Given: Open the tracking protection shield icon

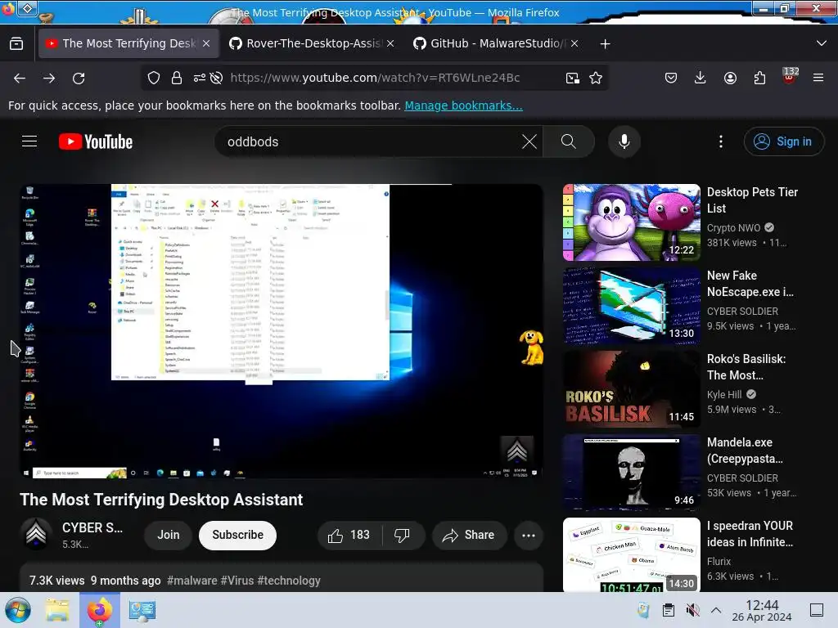Looking at the screenshot, I should click(x=154, y=78).
